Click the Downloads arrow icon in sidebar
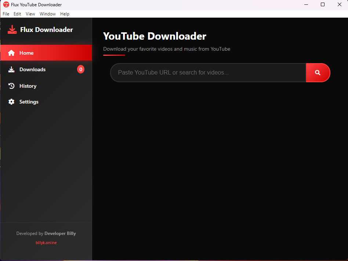The height and width of the screenshot is (261, 348). pos(11,69)
